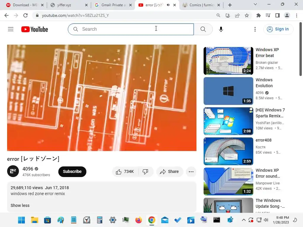The width and height of the screenshot is (303, 227).
Task: Open Windows XP Error sound thumbnail
Action: click(x=228, y=181)
